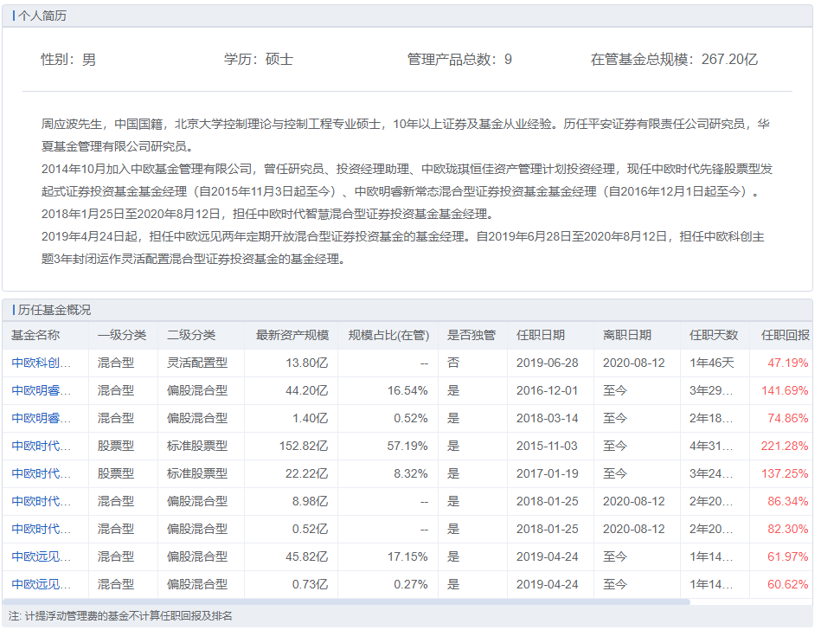Open the 中欧时代 fund with 8.98亿 assets
821x630 pixels.
[x=41, y=501]
